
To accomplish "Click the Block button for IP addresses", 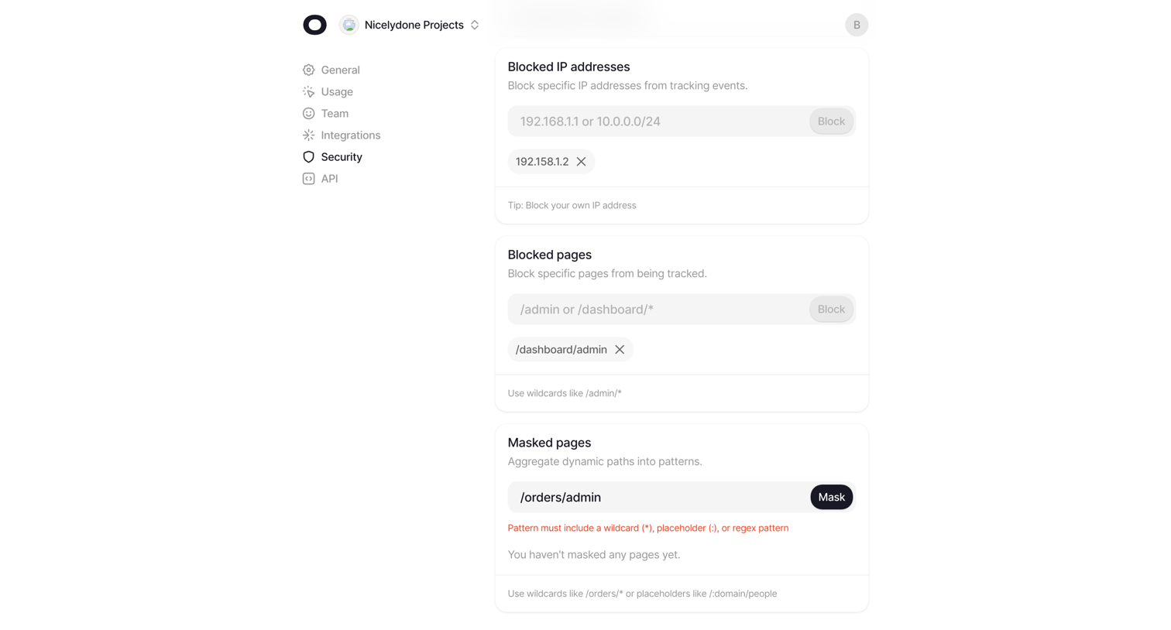I will [831, 122].
